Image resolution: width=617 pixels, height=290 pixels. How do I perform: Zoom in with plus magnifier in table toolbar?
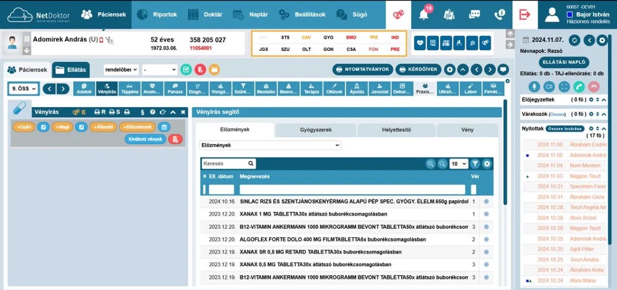pos(431,164)
